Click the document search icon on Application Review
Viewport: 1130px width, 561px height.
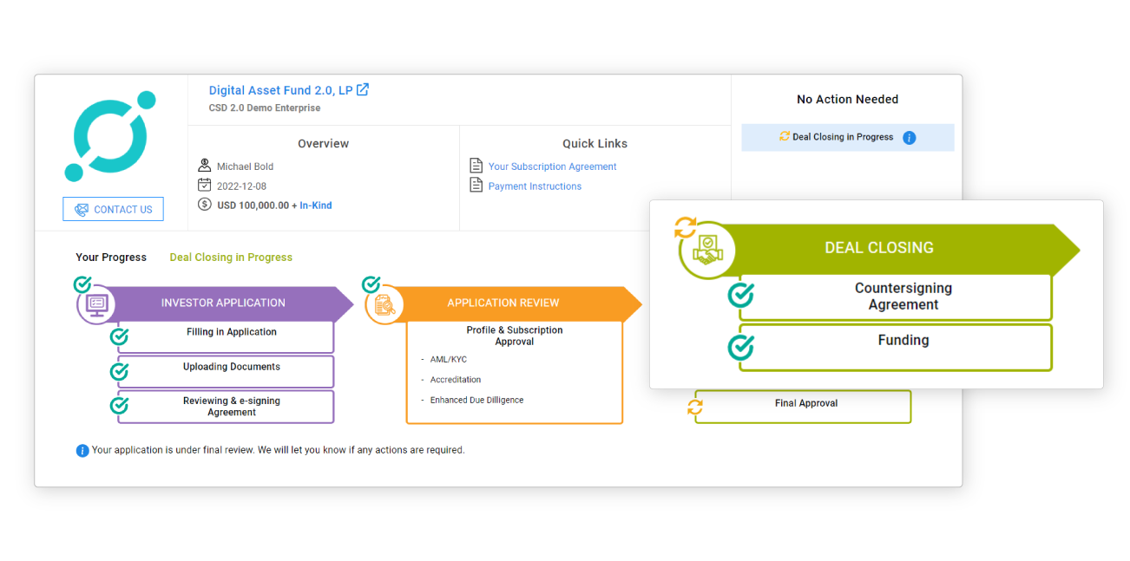tap(384, 305)
